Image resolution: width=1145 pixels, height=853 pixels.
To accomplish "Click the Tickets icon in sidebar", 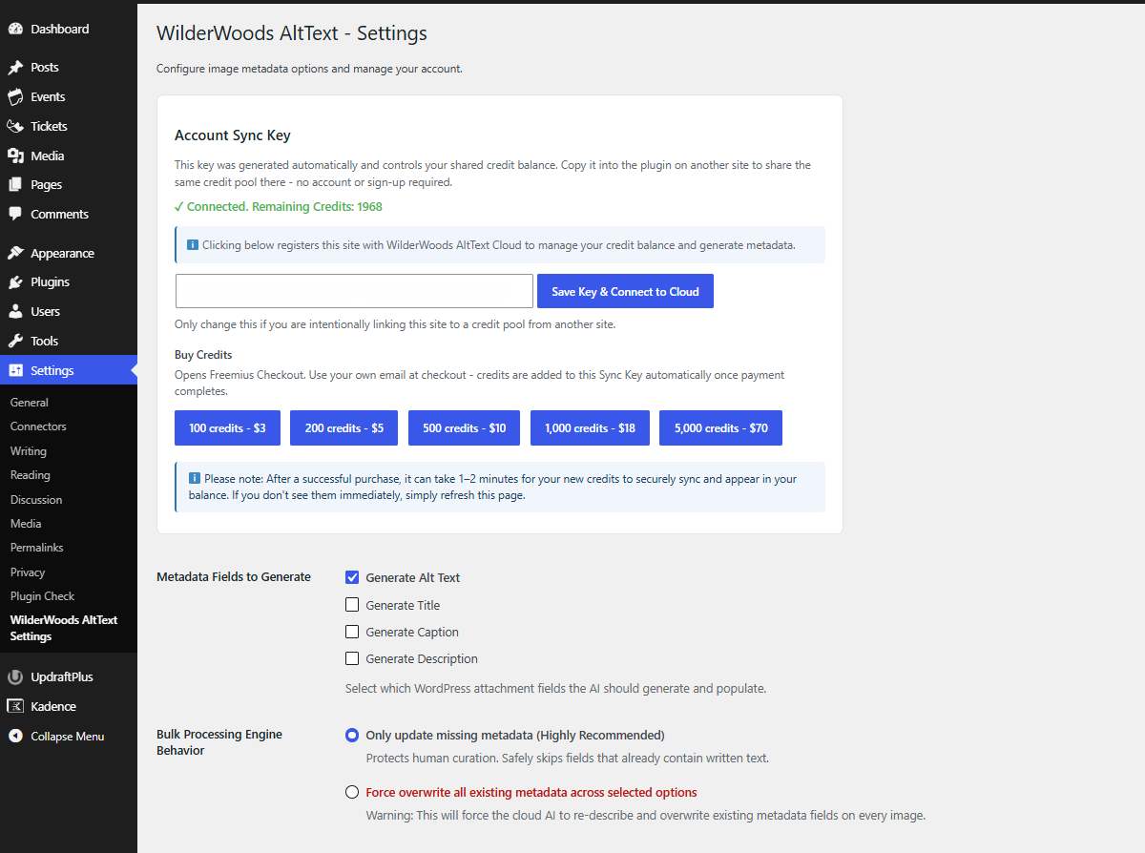I will click(15, 126).
